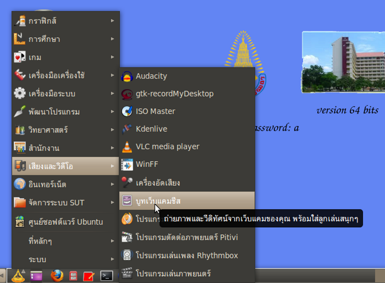The image size is (385, 283).
Task: Expand the เกม submenu arrow
Action: [x=113, y=57]
